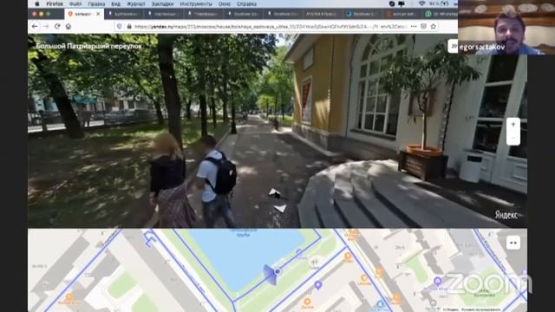Close the active Yandex Maps tab

(x=98, y=14)
